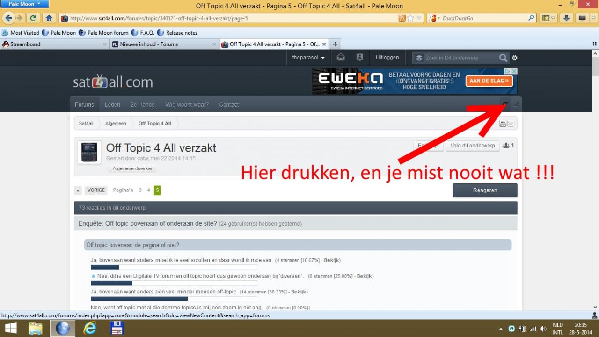Open a new browser tab
The height and width of the screenshot is (337, 599).
(x=335, y=44)
